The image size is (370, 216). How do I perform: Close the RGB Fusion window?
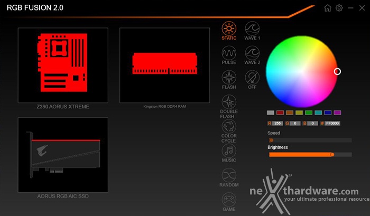pyautogui.click(x=362, y=8)
